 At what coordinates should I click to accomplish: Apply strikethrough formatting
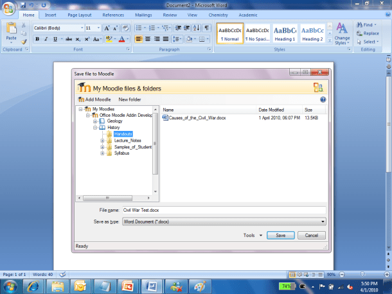click(69, 39)
